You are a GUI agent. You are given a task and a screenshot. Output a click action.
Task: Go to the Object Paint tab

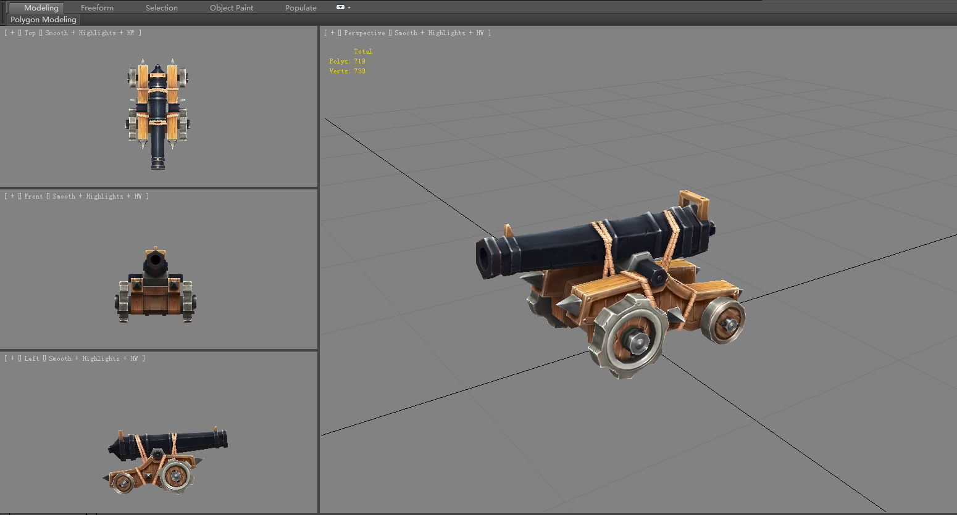232,7
